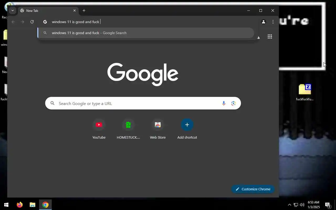This screenshot has width=336, height=210.
Task: Open the Web Store shortcut
Action: [158, 129]
